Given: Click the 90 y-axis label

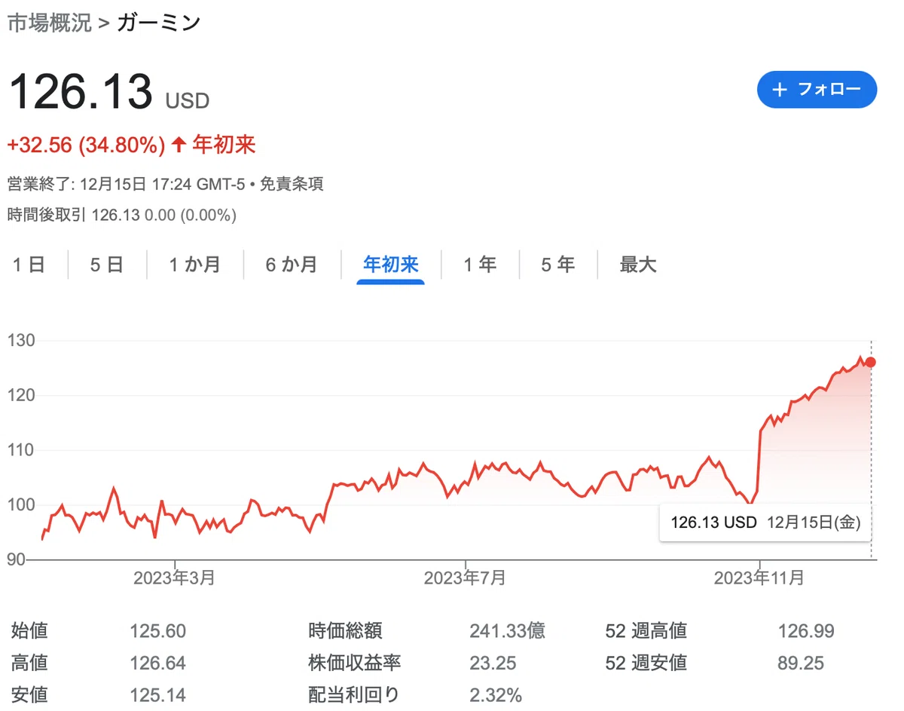Looking at the screenshot, I should coord(17,559).
